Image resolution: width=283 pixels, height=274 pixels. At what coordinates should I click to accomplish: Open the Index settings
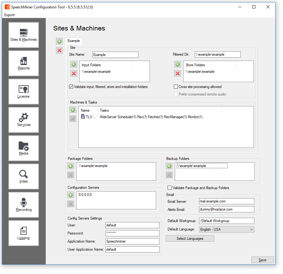click(23, 176)
